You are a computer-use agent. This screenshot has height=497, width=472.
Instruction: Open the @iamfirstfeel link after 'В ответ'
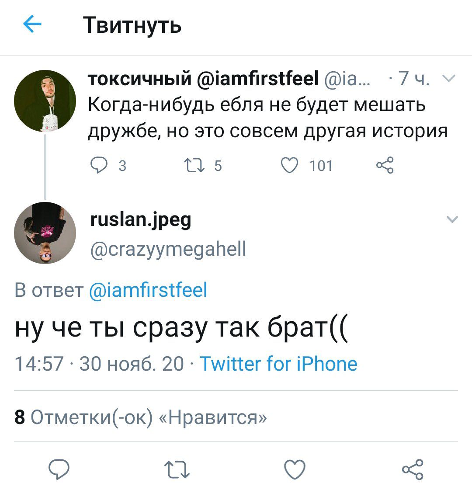pyautogui.click(x=148, y=290)
